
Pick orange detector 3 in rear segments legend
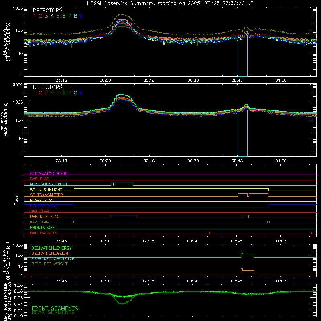[x=46, y=93]
